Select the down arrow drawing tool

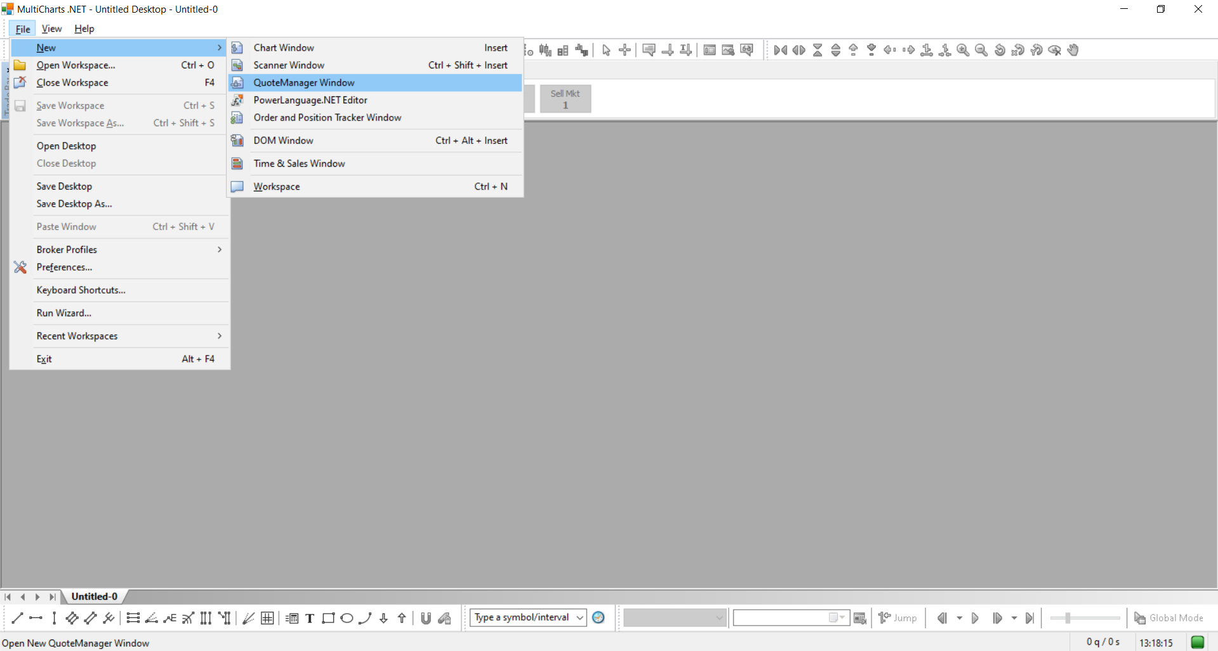383,618
